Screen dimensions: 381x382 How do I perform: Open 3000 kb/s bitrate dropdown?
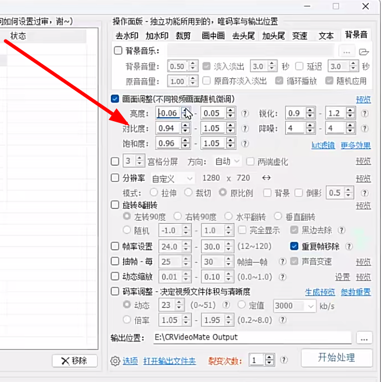click(x=294, y=305)
